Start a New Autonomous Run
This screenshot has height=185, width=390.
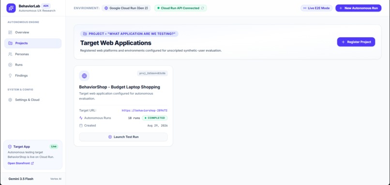(x=359, y=8)
